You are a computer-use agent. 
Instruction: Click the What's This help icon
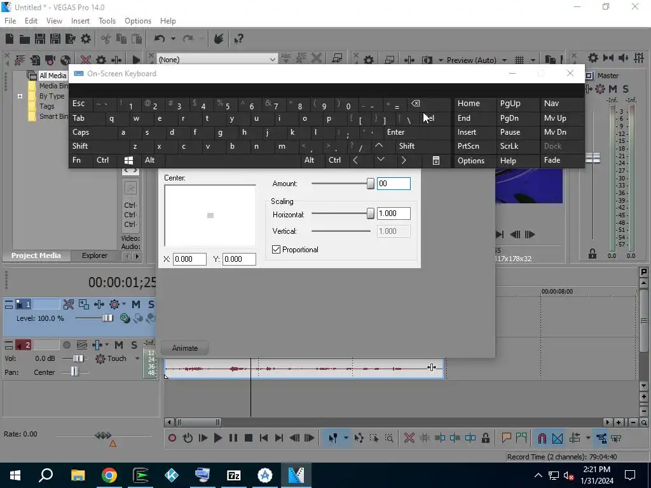238,39
